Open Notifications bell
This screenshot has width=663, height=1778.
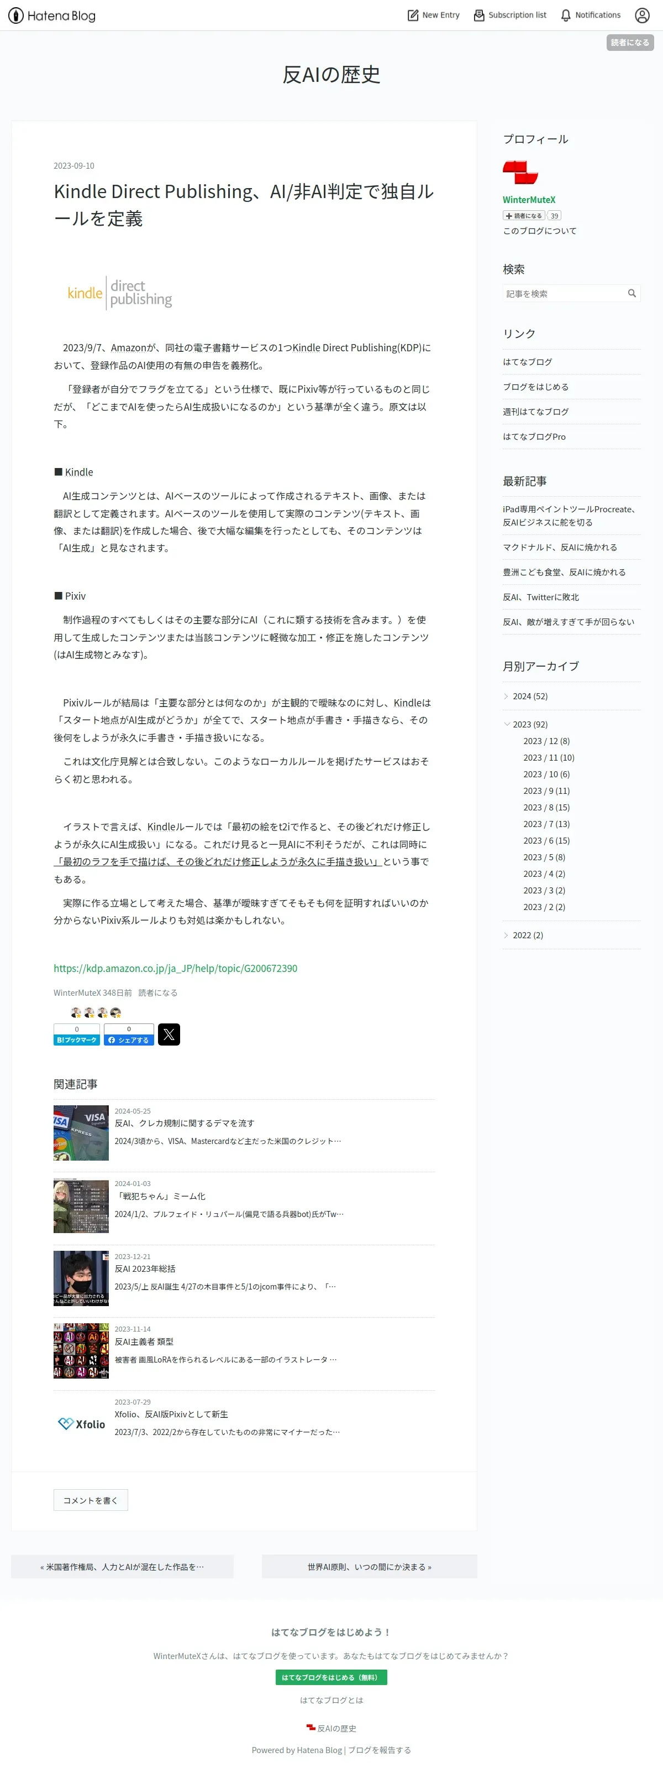(x=591, y=15)
